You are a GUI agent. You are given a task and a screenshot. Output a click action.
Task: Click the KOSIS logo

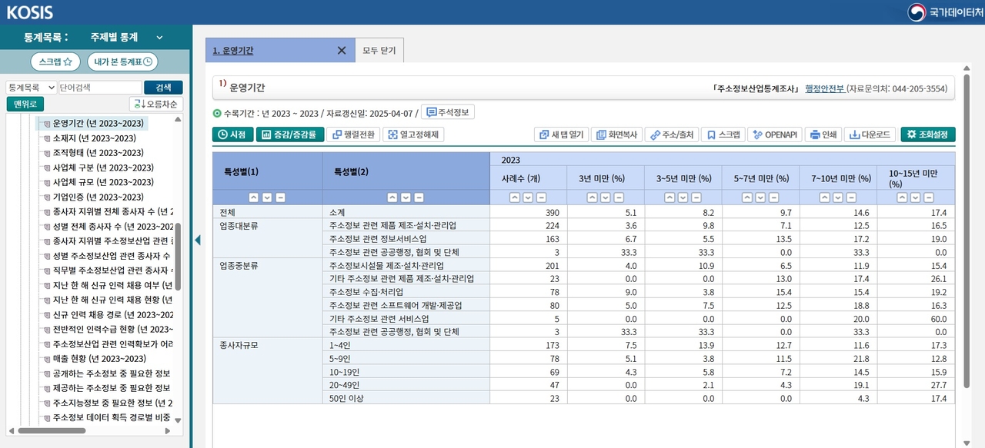[30, 12]
